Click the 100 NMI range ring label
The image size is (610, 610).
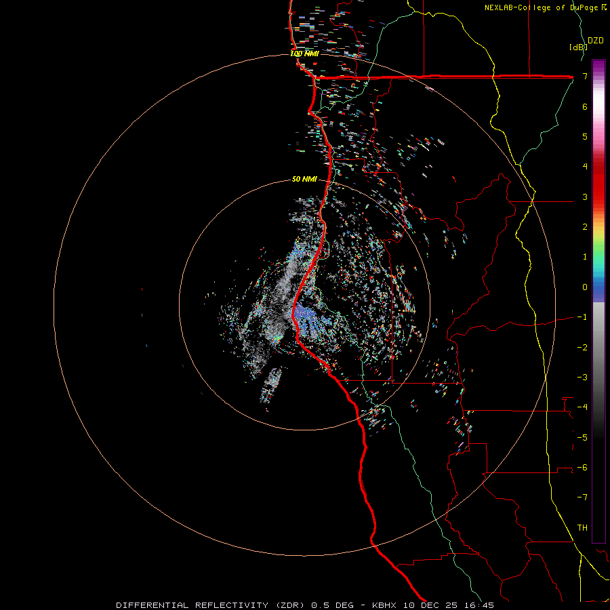[304, 54]
